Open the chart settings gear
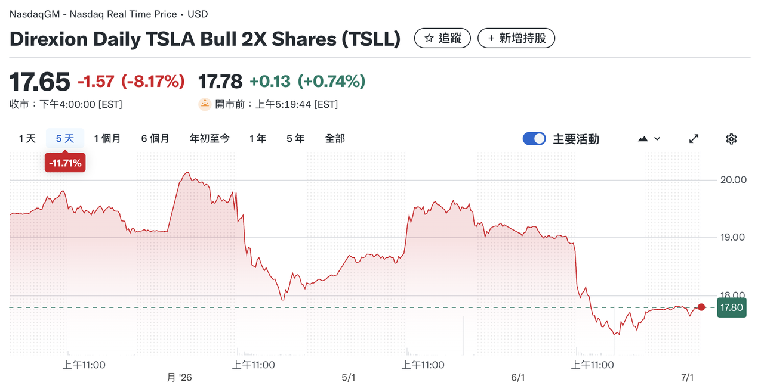Screen dimensions: 764x392 point(731,138)
